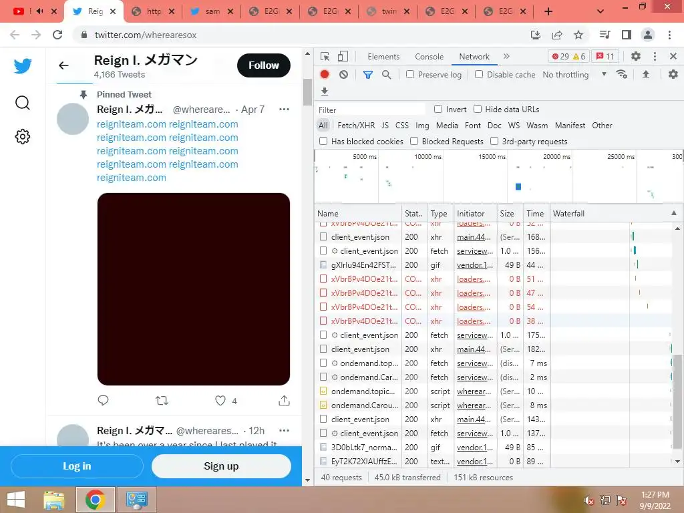Share the pinned tweet
Image resolution: width=684 pixels, height=513 pixels.
[x=284, y=401]
